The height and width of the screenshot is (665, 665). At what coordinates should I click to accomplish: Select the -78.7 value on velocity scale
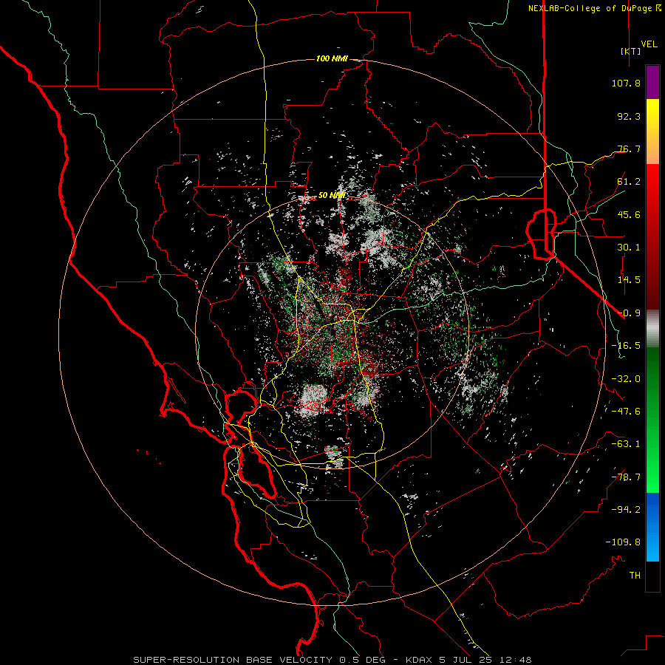(626, 477)
